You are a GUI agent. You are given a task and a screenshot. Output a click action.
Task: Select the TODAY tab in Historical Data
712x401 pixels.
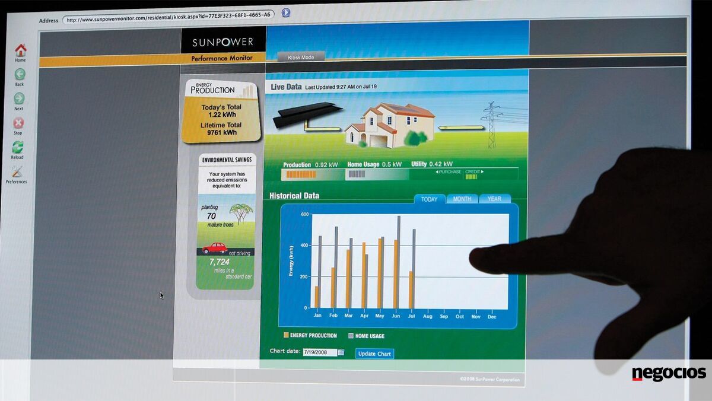tap(429, 199)
